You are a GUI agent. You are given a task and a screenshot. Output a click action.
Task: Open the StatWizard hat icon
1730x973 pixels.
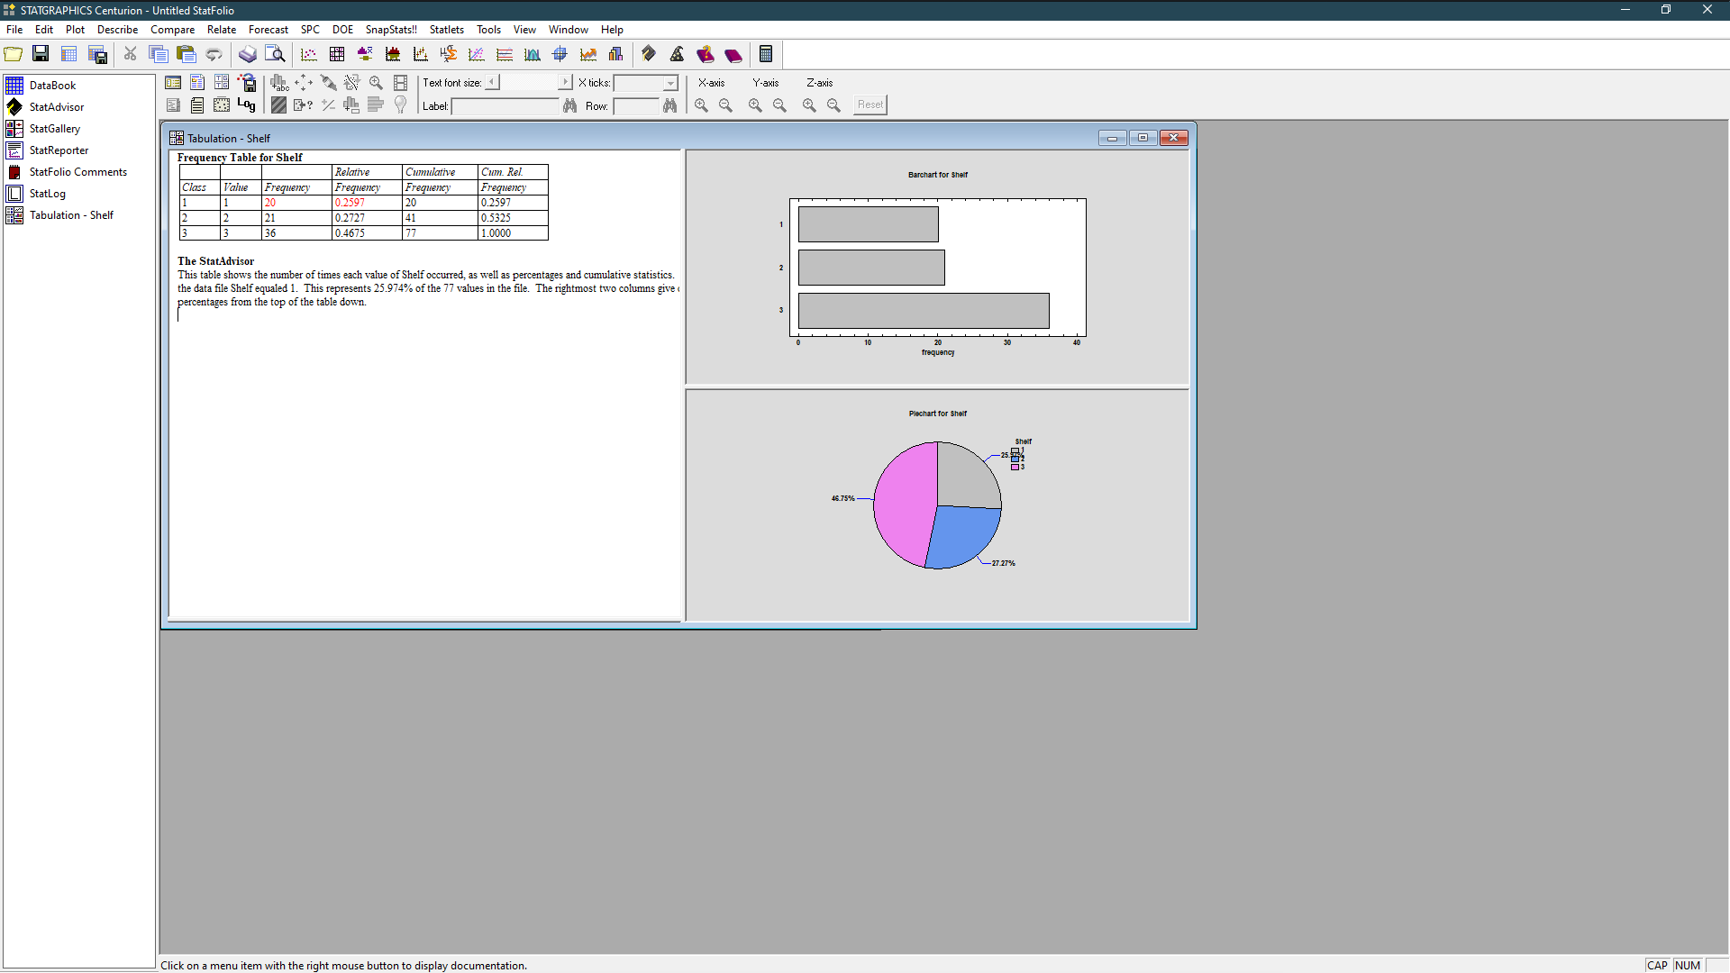pos(678,54)
